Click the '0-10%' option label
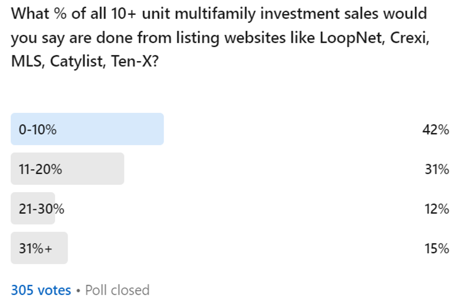This screenshot has height=301, width=460. pos(38,130)
